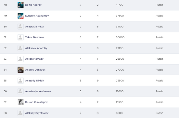Click Anatoliy Nikitin's placeholder avatar icon
Viewport: 179px width, 118px height.
pyautogui.click(x=20, y=81)
